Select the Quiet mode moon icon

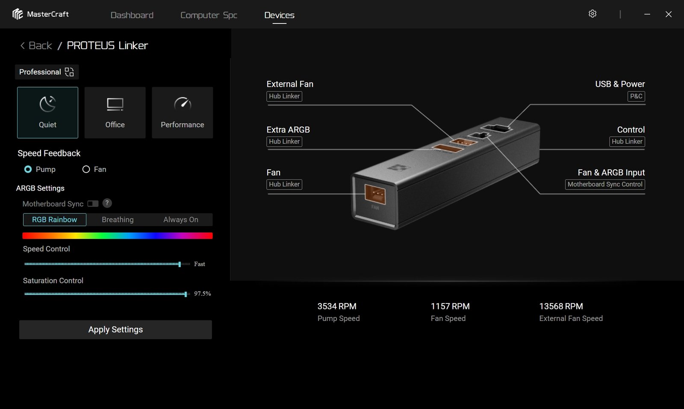[47, 104]
